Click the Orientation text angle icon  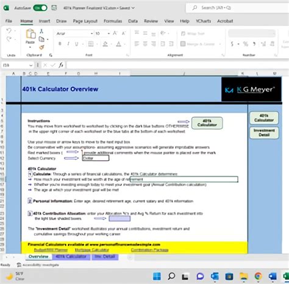163,33
